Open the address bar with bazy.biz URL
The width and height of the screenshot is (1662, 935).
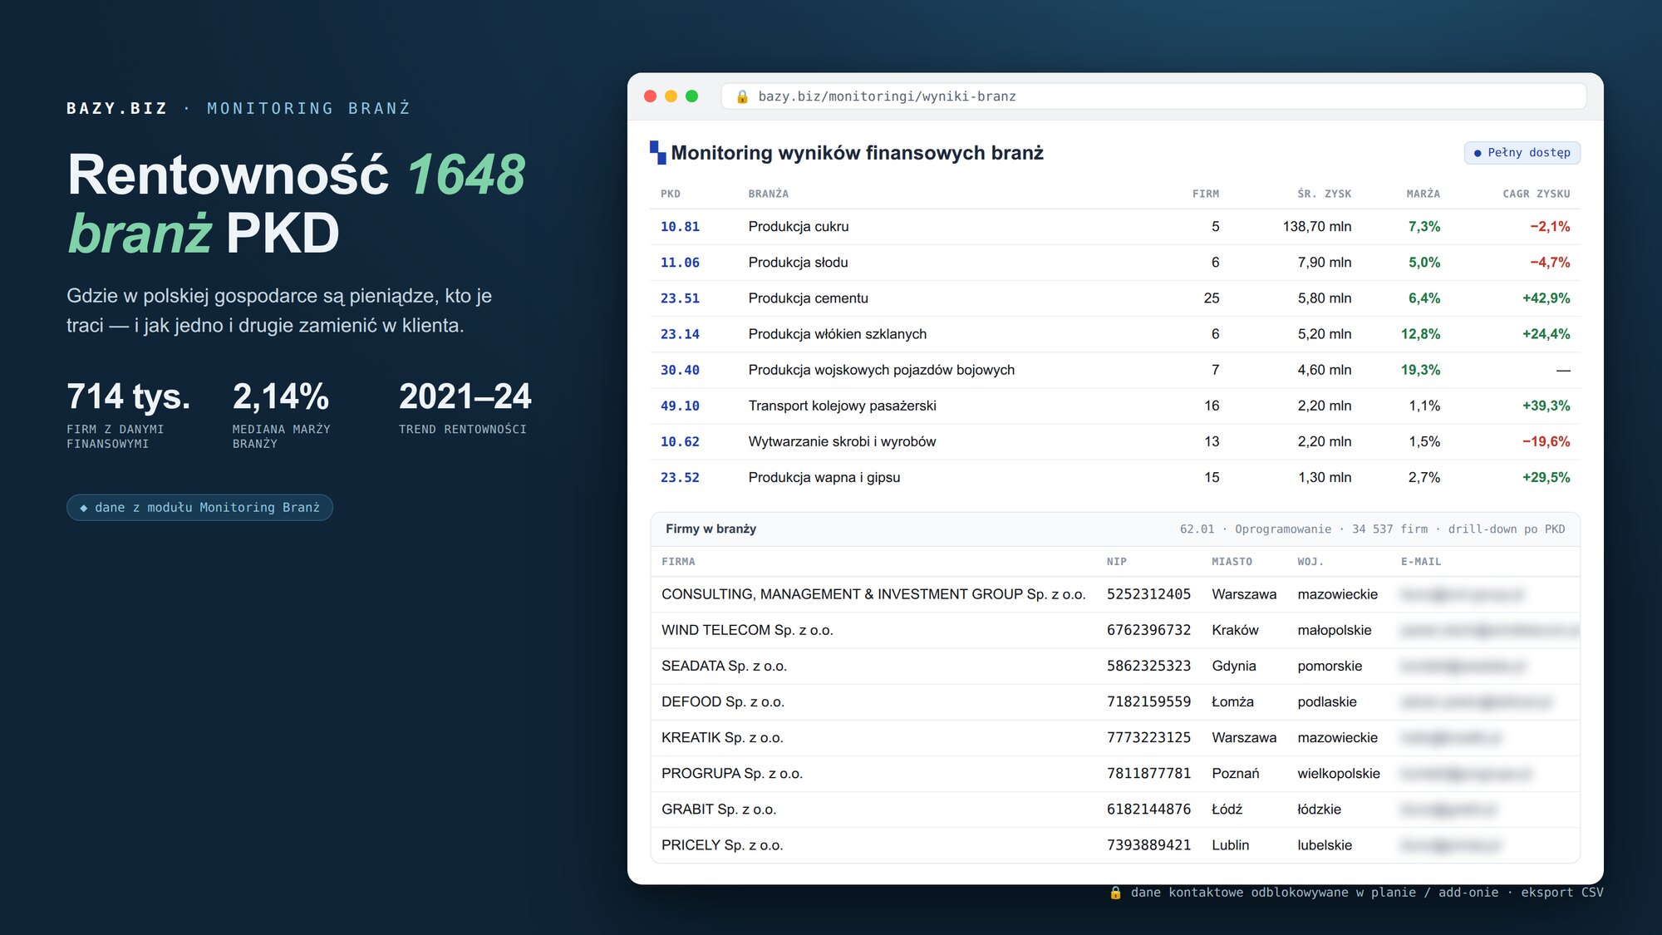tap(1153, 96)
